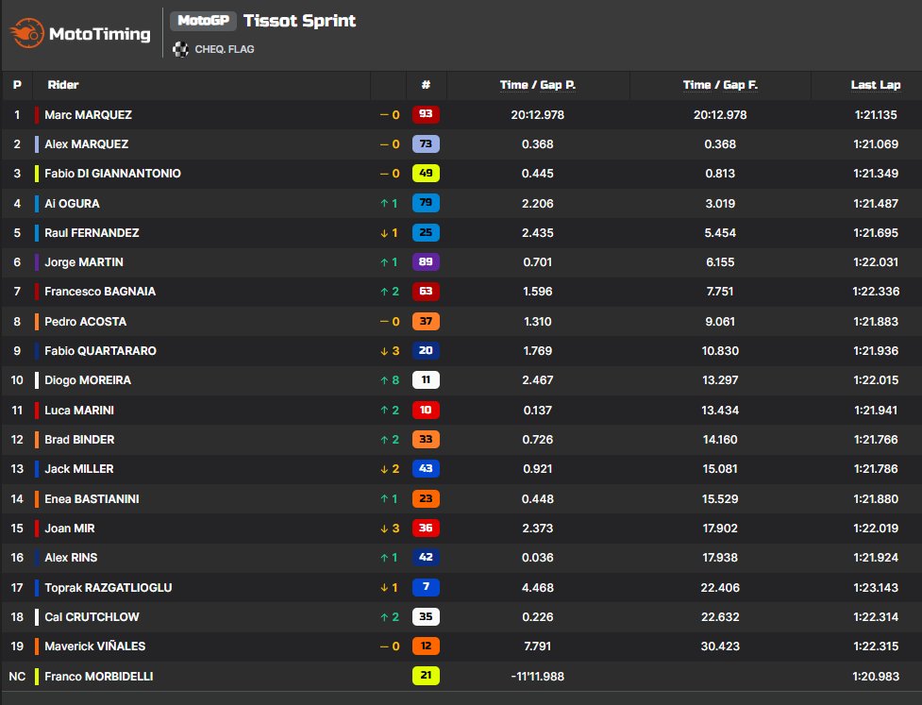
Task: Click the 30.423 gap to first value
Action: click(720, 646)
